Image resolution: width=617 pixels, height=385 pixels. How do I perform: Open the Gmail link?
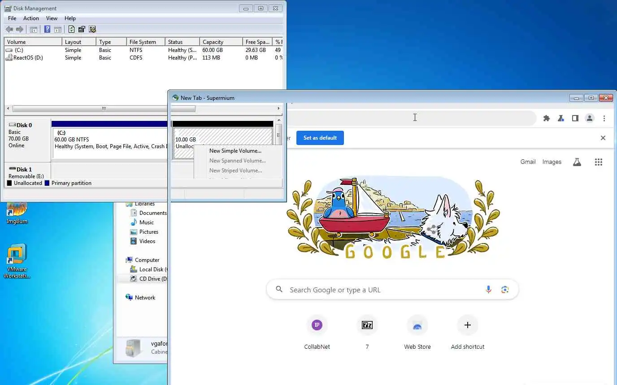[528, 162]
